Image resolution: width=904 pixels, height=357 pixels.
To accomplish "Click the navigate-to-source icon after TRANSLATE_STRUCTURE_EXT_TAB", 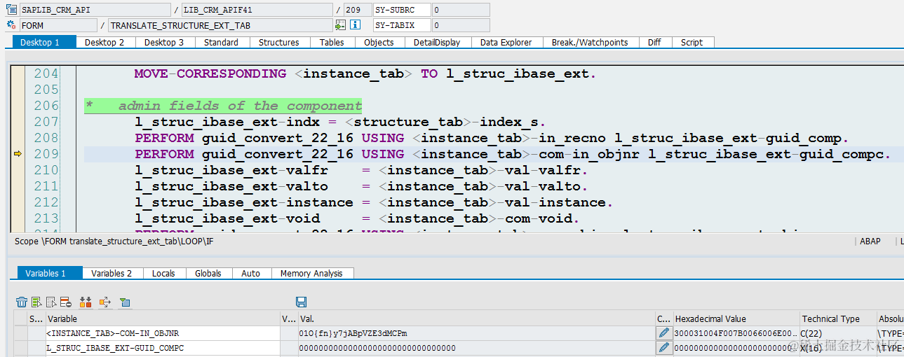I will [x=340, y=25].
